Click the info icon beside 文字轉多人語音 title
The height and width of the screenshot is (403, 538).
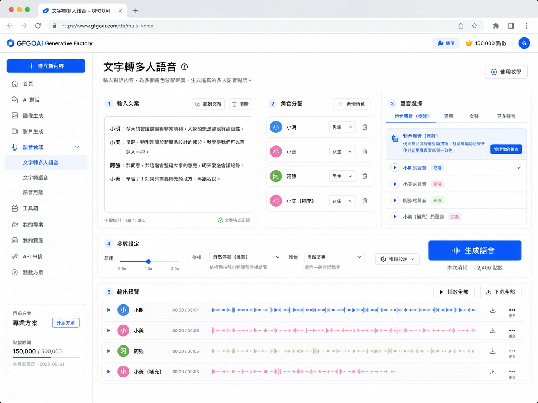[184, 67]
